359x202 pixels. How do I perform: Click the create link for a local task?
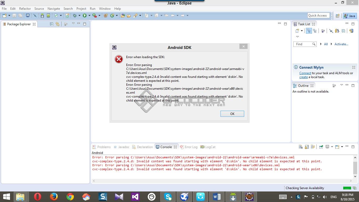click(x=304, y=77)
